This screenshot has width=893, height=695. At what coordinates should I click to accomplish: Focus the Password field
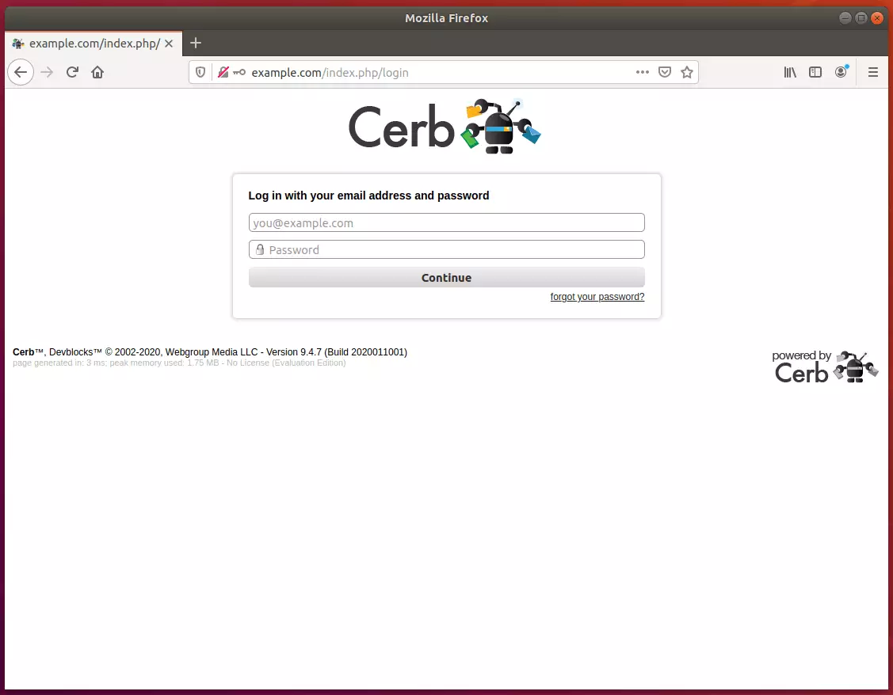(x=447, y=249)
